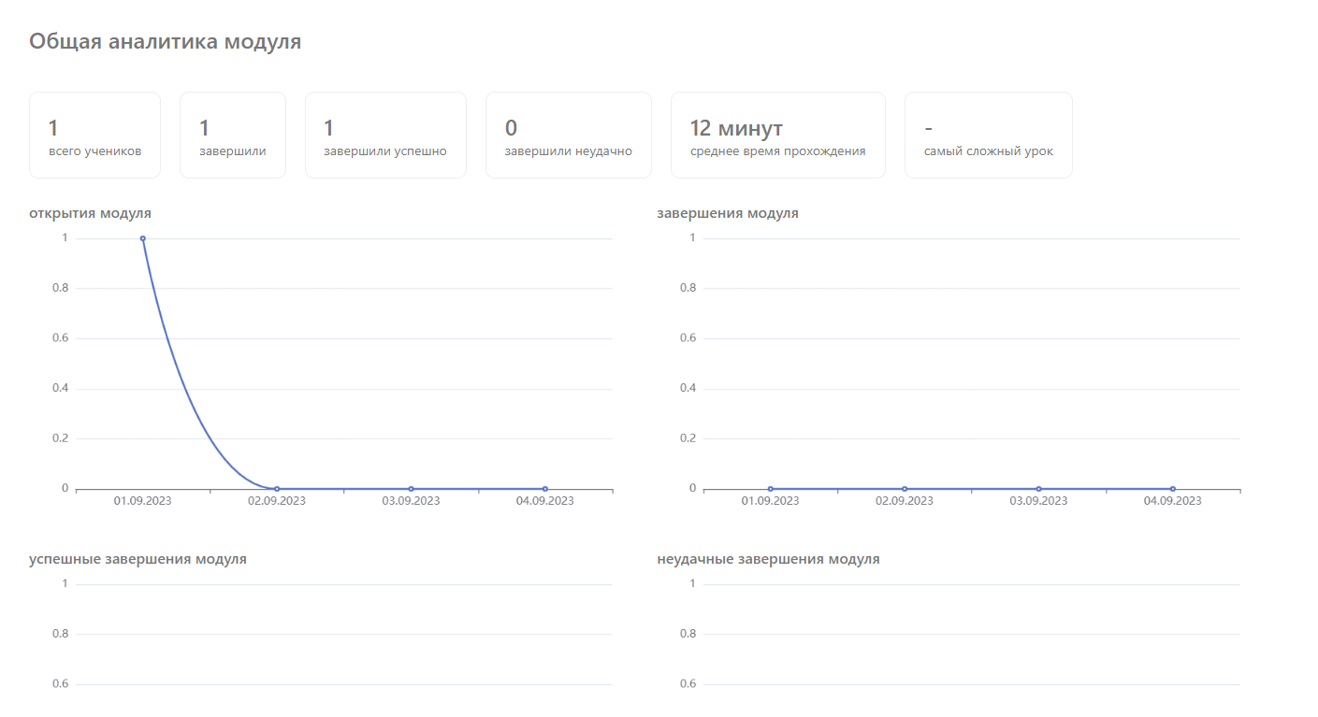Click the 01.09.2023 axis label under открытия chart
Image resolution: width=1318 pixels, height=717 pixels.
(x=143, y=501)
